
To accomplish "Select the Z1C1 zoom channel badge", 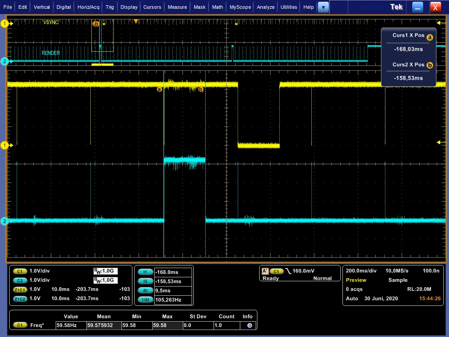I will [20, 290].
